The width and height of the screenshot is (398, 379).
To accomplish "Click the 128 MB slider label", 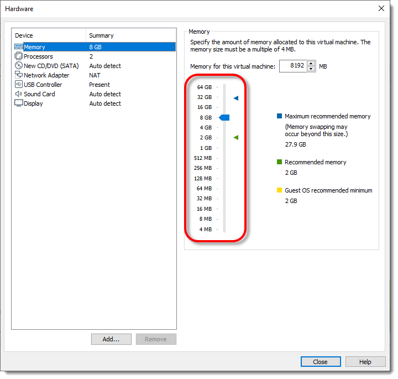I will point(203,179).
